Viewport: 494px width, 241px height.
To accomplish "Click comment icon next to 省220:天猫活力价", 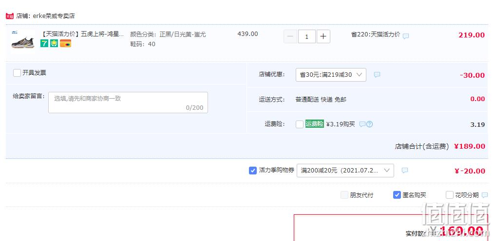I will tap(406, 36).
